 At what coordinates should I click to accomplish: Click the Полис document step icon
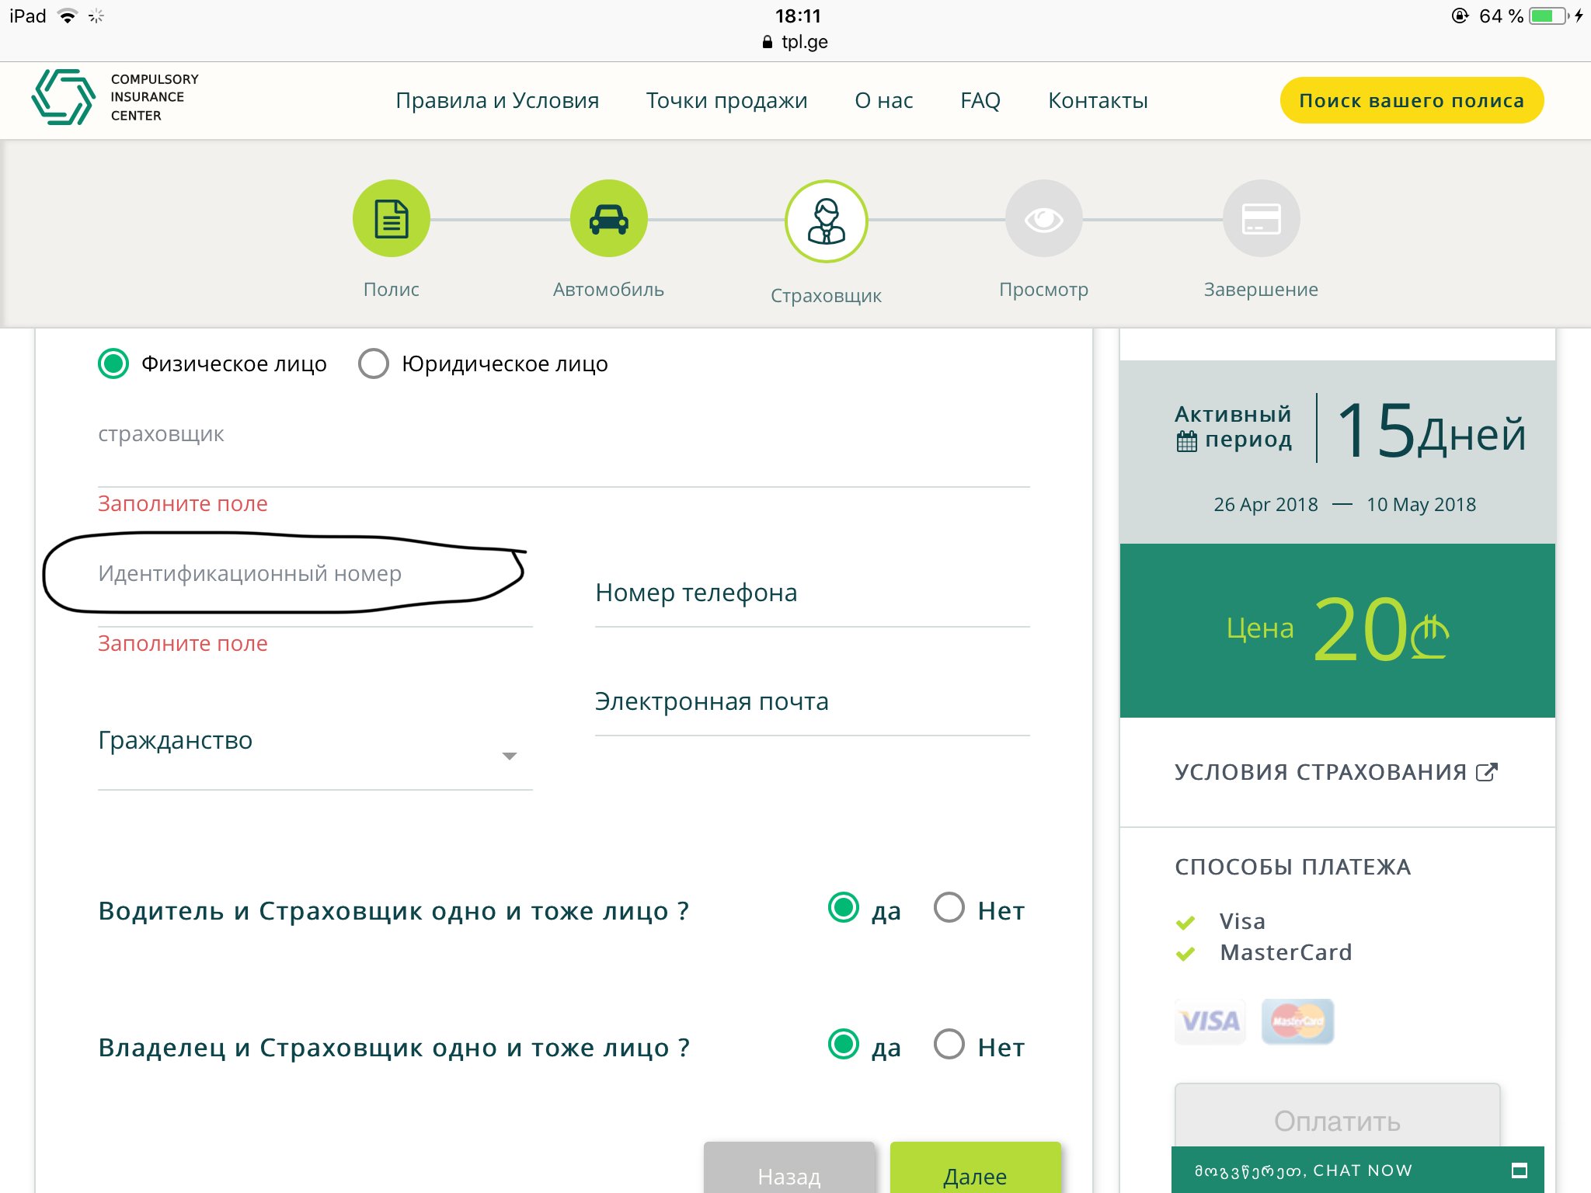click(391, 219)
